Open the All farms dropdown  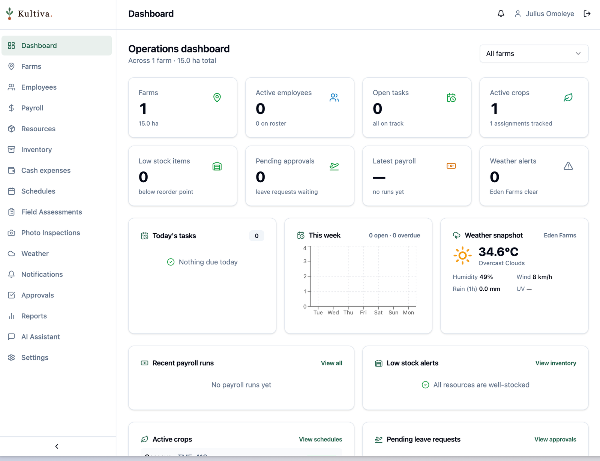(x=534, y=54)
